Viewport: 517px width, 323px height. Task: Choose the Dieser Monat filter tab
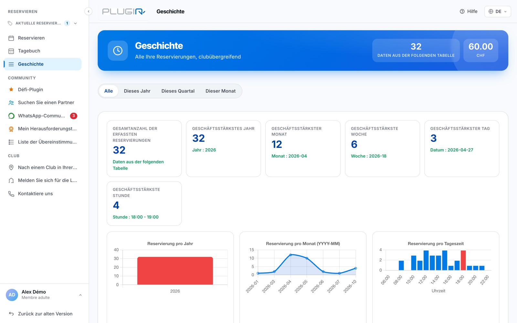[221, 91]
